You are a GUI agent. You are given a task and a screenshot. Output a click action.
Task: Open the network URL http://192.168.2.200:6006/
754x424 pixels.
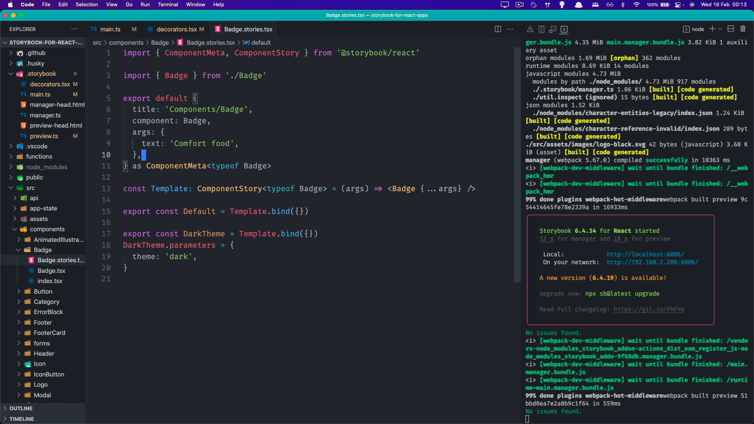pos(652,262)
